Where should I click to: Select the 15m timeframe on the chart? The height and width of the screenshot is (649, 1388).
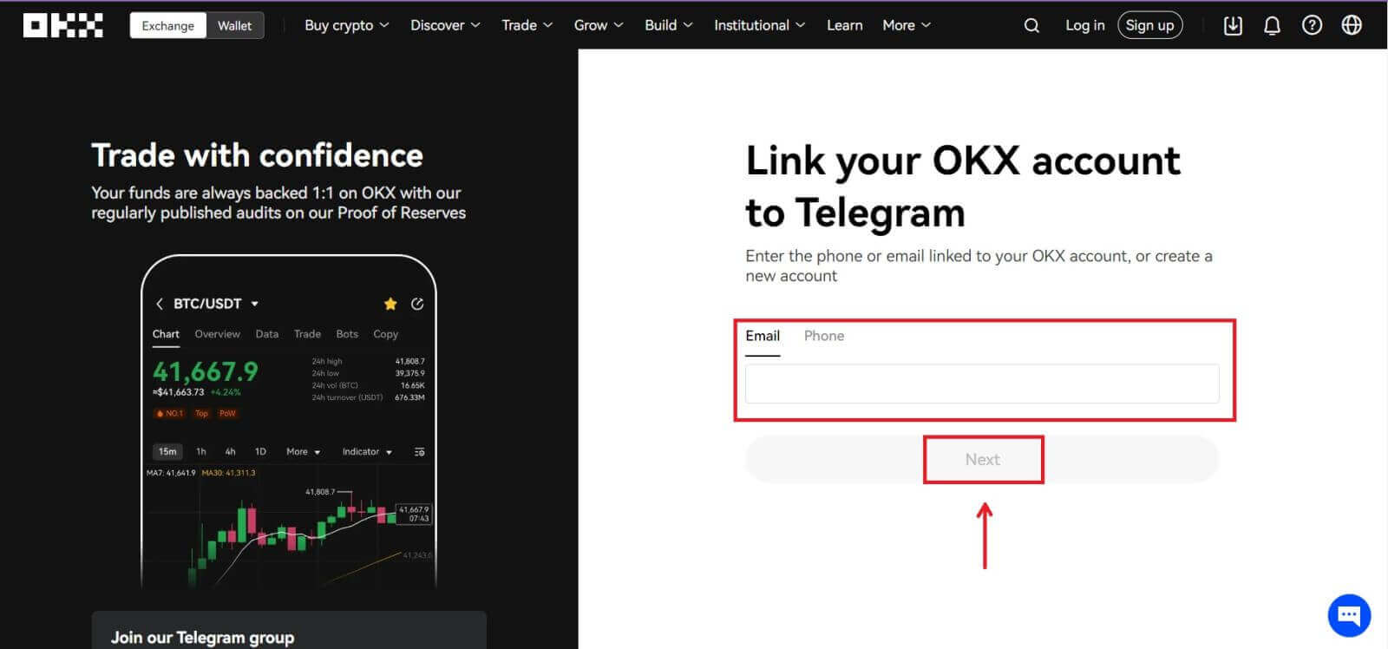[x=167, y=451]
